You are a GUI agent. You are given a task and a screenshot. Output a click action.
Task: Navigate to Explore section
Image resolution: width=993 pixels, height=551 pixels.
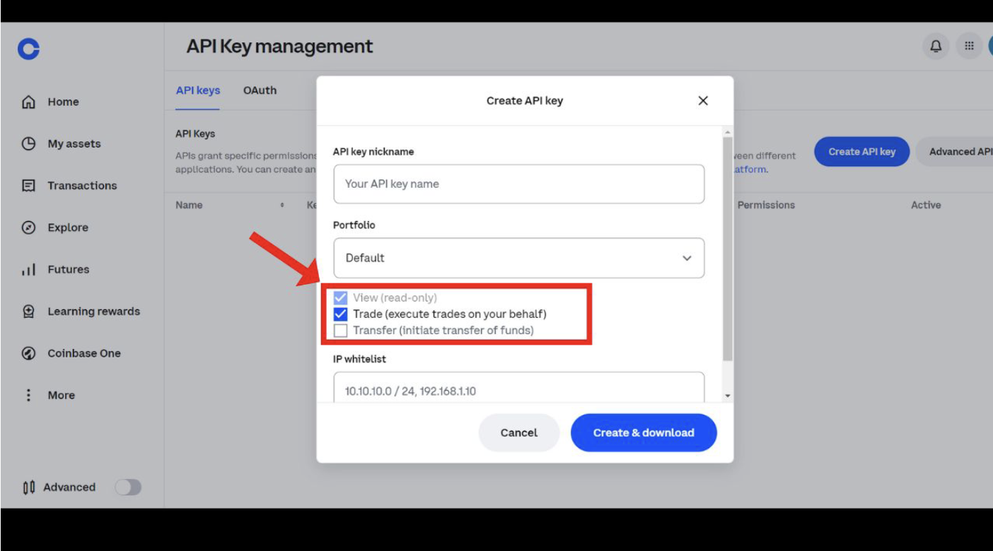pyautogui.click(x=68, y=227)
